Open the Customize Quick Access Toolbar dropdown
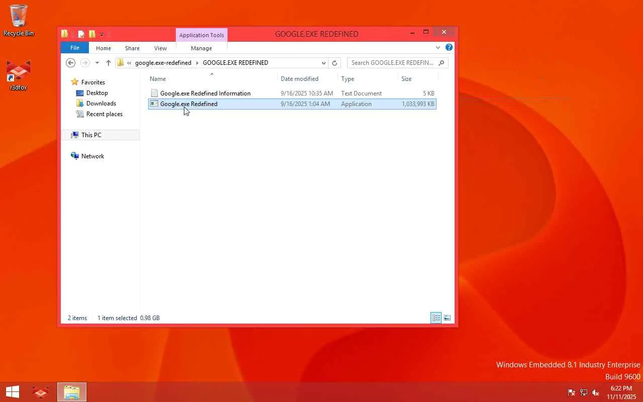This screenshot has width=643, height=402. point(101,35)
